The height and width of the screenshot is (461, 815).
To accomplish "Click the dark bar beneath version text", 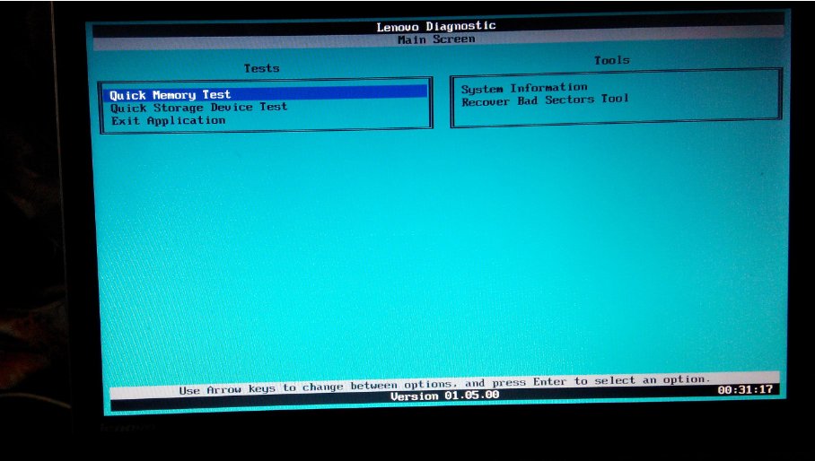I will click(x=444, y=405).
